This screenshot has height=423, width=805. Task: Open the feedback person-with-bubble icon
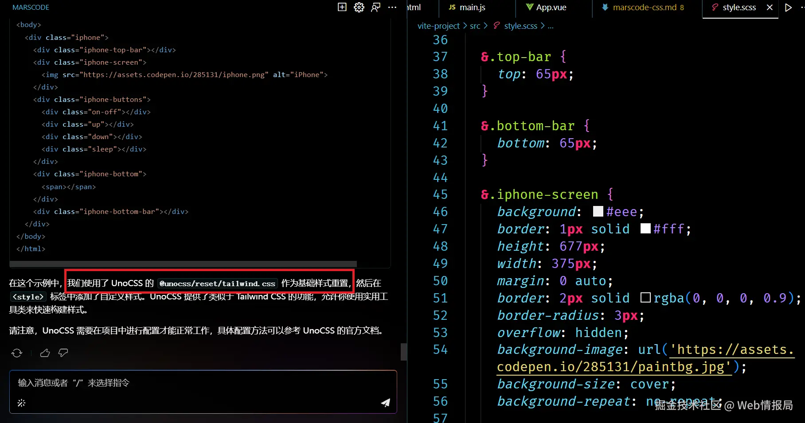point(376,7)
